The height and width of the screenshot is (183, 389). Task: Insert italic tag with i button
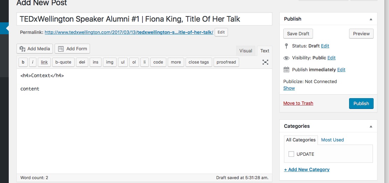coord(33,62)
